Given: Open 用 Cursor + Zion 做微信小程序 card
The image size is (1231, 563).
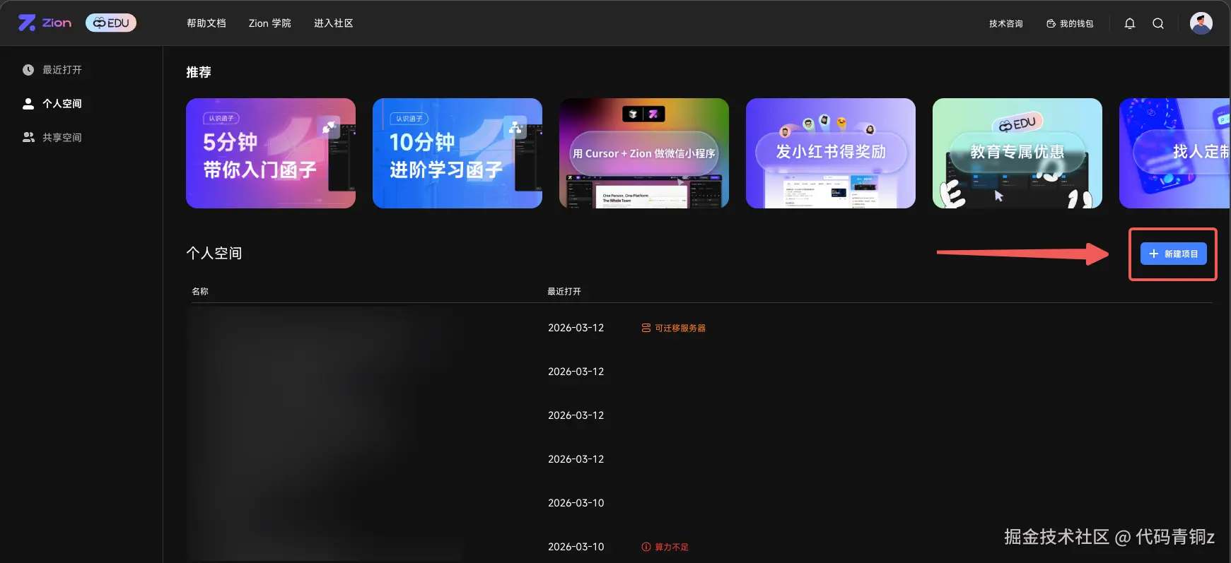Looking at the screenshot, I should 644,153.
